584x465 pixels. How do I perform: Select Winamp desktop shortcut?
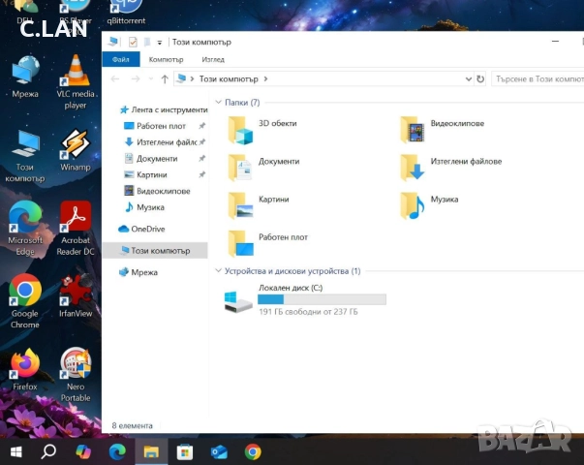[x=76, y=150]
